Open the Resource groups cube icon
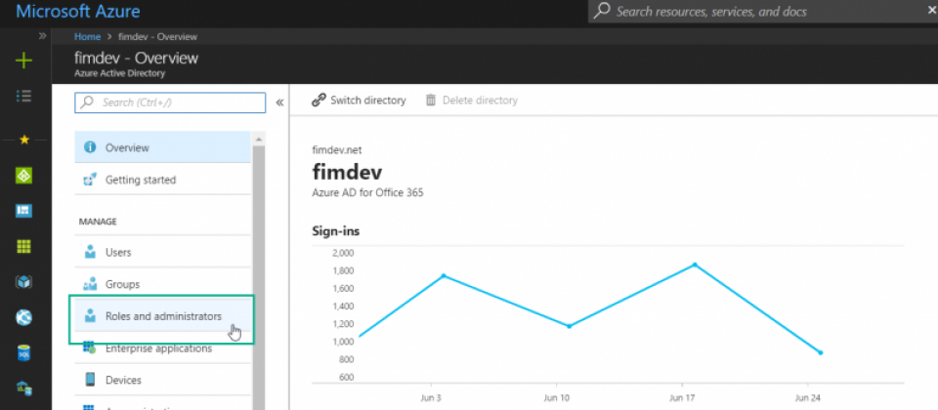The height and width of the screenshot is (410, 938). 23,282
